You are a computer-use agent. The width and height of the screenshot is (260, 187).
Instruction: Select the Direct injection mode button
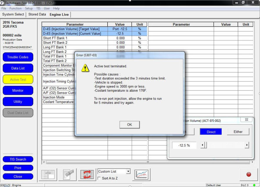[211, 132]
